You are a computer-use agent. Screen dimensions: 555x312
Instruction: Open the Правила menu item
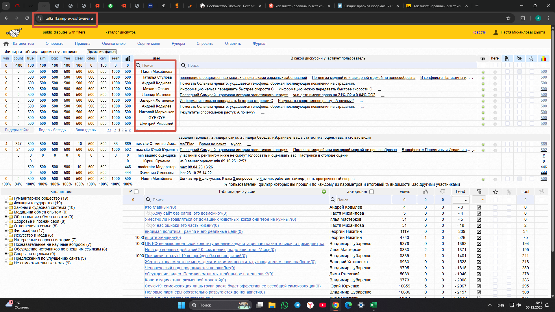tap(82, 44)
